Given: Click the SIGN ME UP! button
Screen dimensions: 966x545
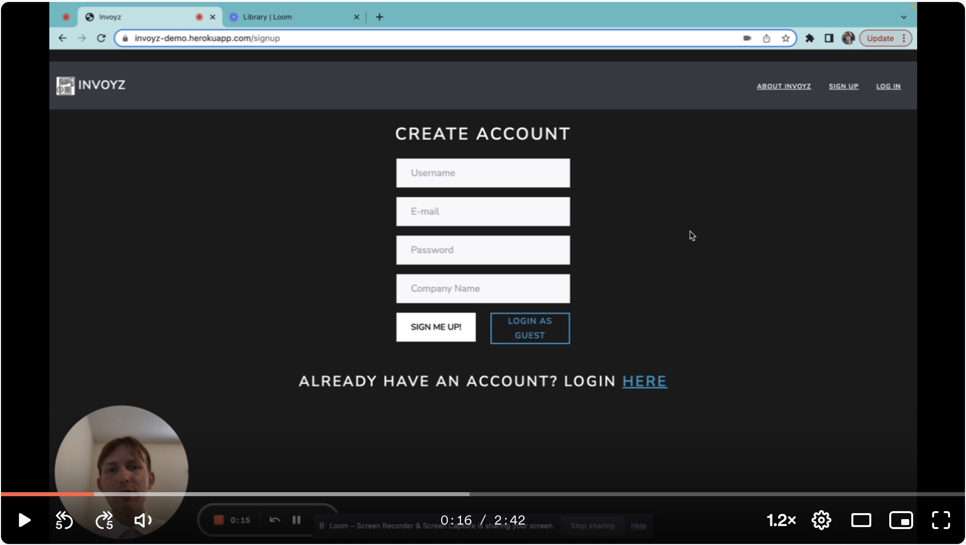Looking at the screenshot, I should coord(436,327).
